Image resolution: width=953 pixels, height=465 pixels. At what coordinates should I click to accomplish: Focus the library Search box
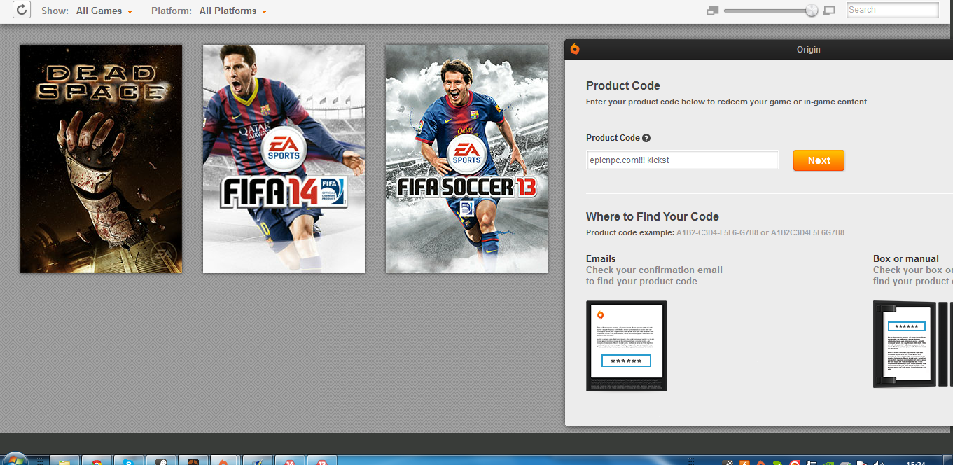click(x=892, y=10)
